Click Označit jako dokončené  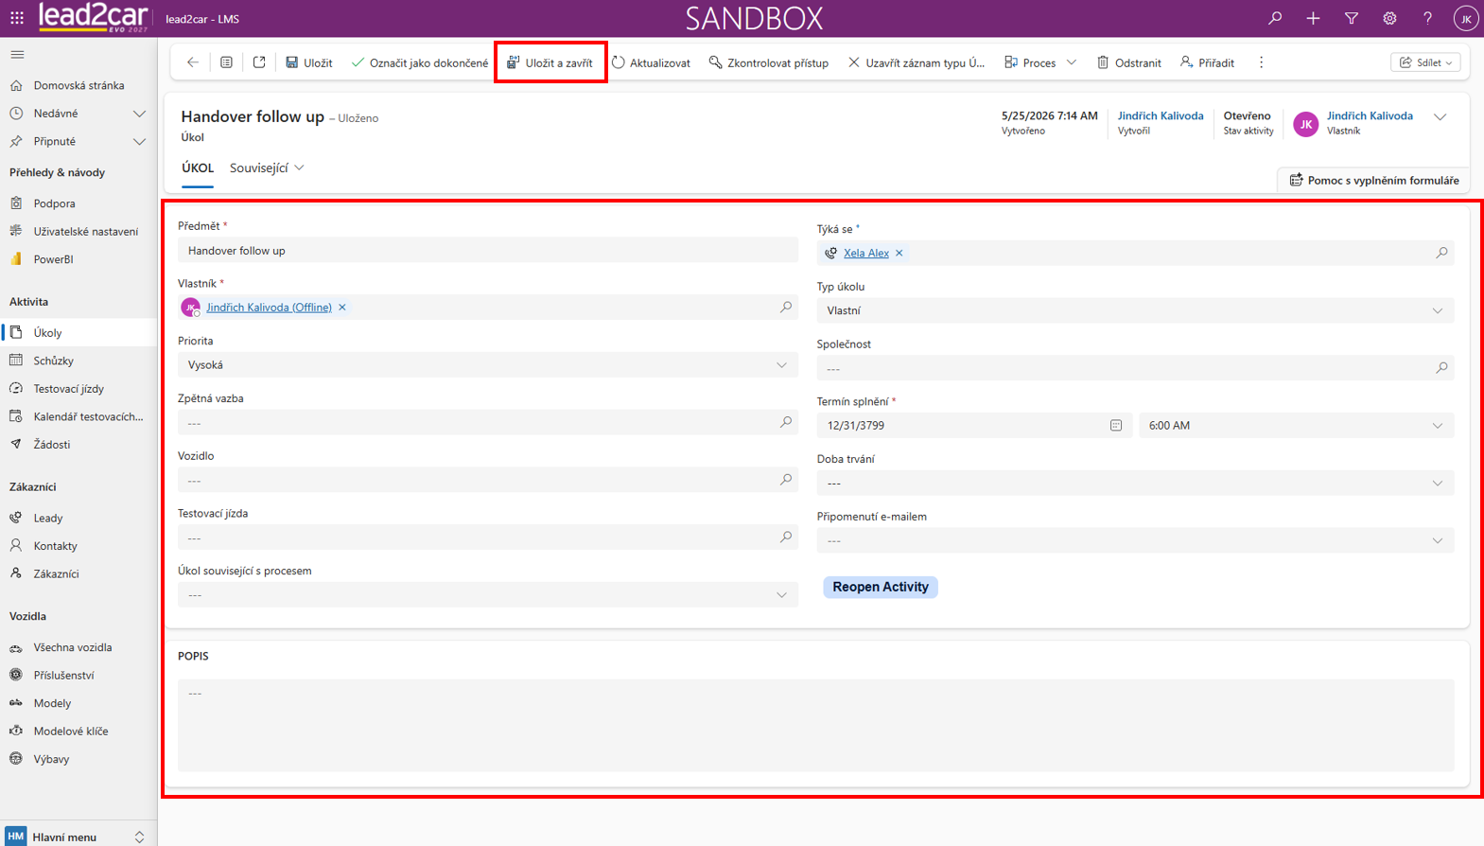(420, 62)
